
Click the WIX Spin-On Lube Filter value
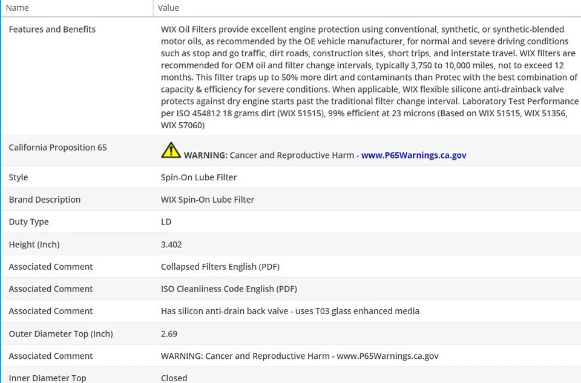pyautogui.click(x=207, y=200)
